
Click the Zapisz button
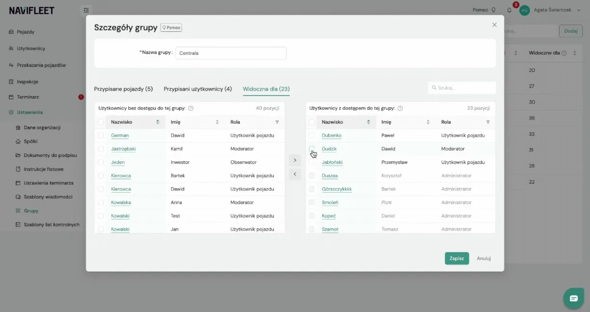click(456, 259)
